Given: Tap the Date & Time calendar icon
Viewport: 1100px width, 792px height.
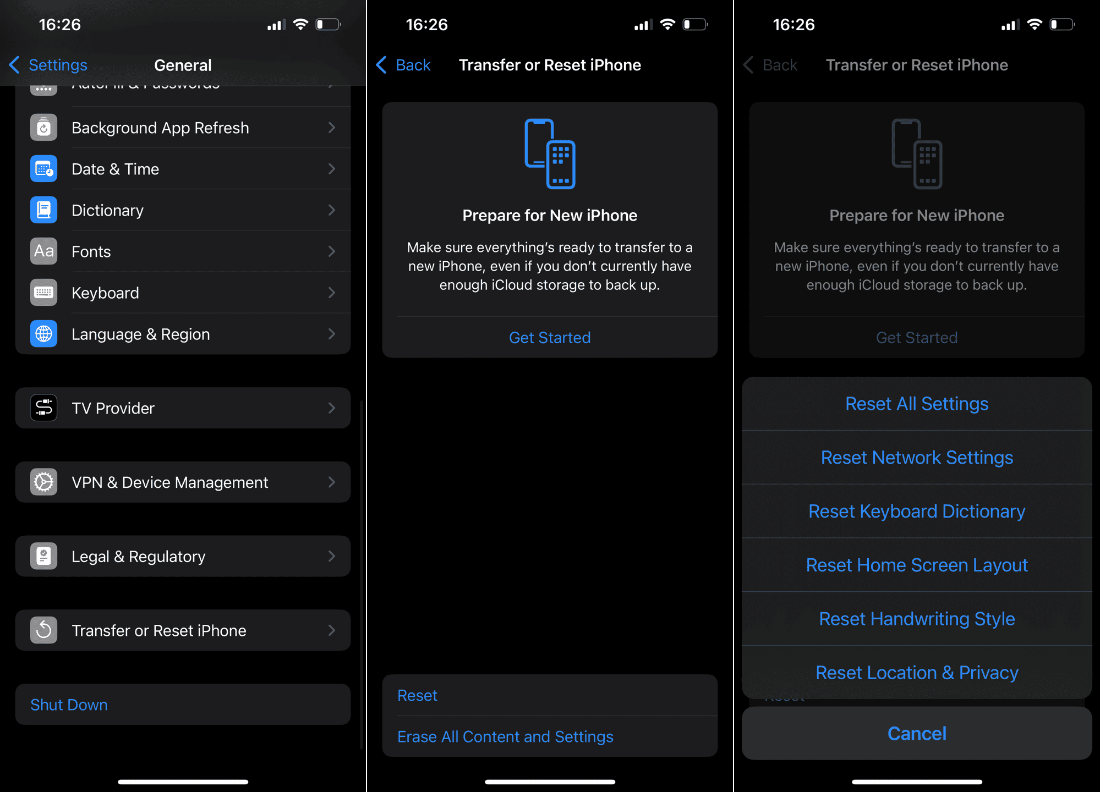Looking at the screenshot, I should click(x=43, y=169).
